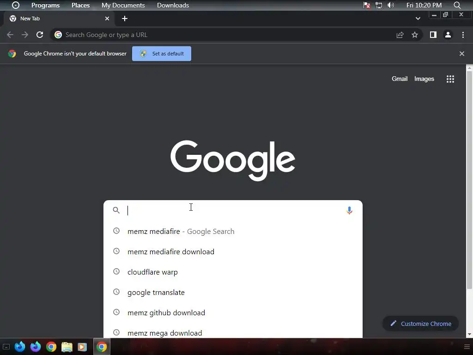Open the desktop search magnifier in panel

(457, 5)
